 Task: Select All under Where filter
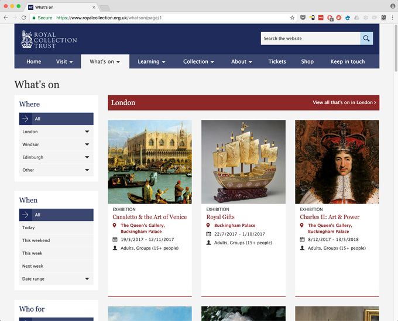point(56,119)
